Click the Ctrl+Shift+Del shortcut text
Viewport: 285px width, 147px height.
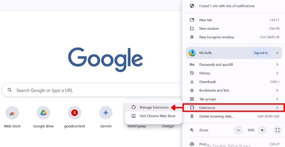[x=268, y=116]
